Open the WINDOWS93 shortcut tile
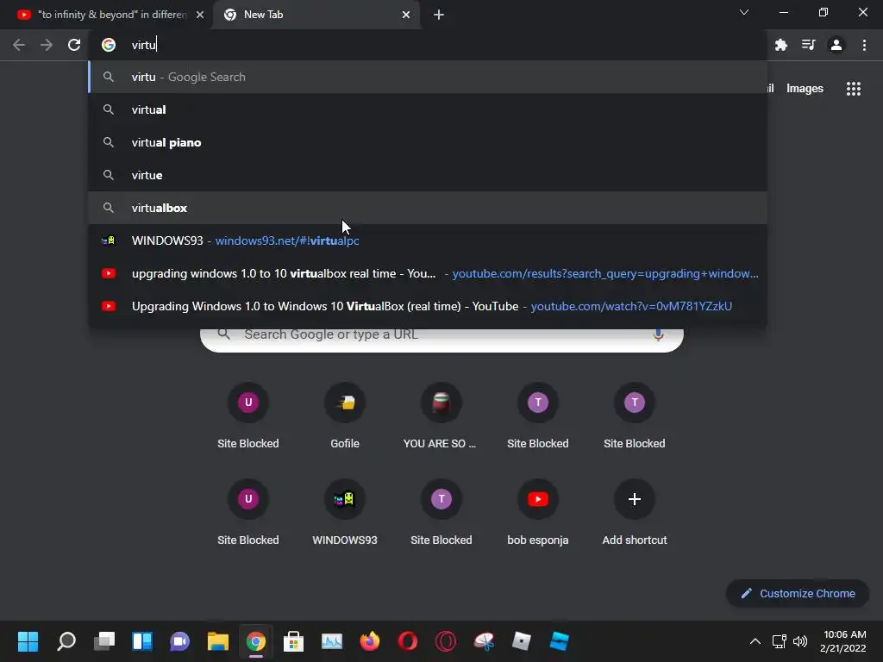 tap(345, 513)
